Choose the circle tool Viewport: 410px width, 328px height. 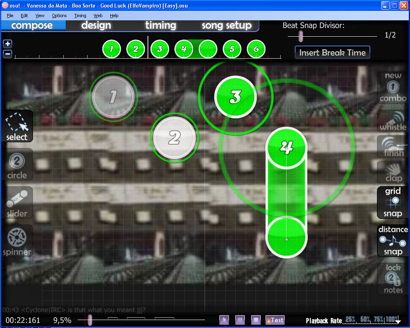pos(17,164)
